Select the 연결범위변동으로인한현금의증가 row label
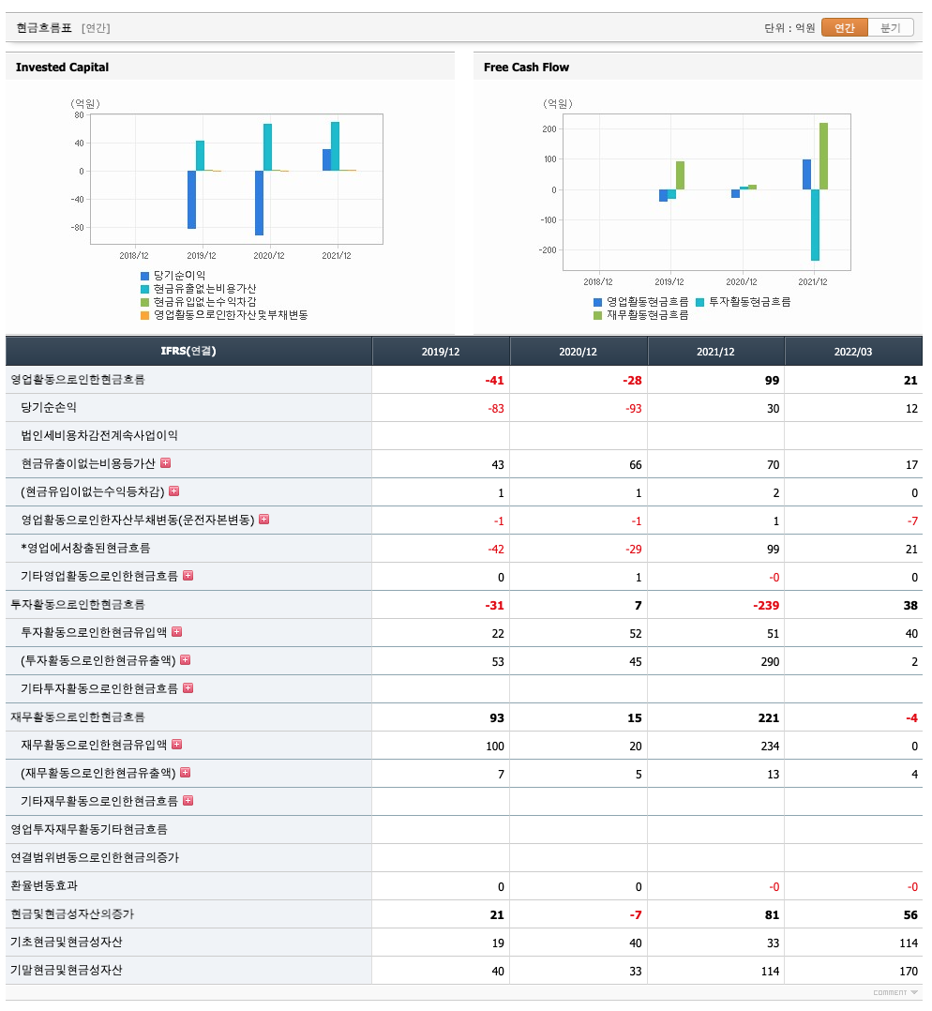This screenshot has width=932, height=1011. tap(95, 857)
